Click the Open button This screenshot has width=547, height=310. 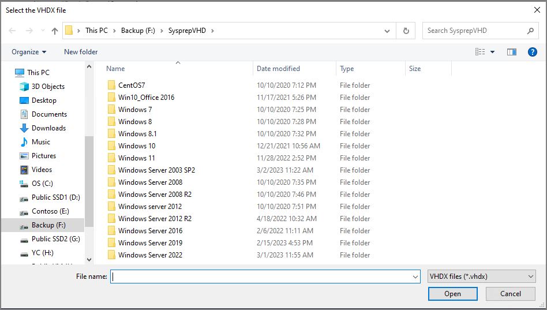tap(453, 294)
